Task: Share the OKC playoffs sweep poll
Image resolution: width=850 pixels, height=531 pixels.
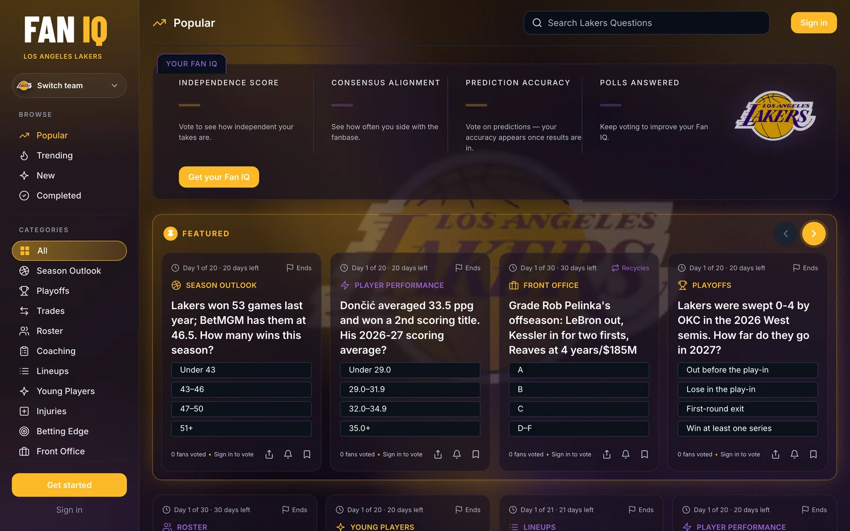Action: click(776, 454)
